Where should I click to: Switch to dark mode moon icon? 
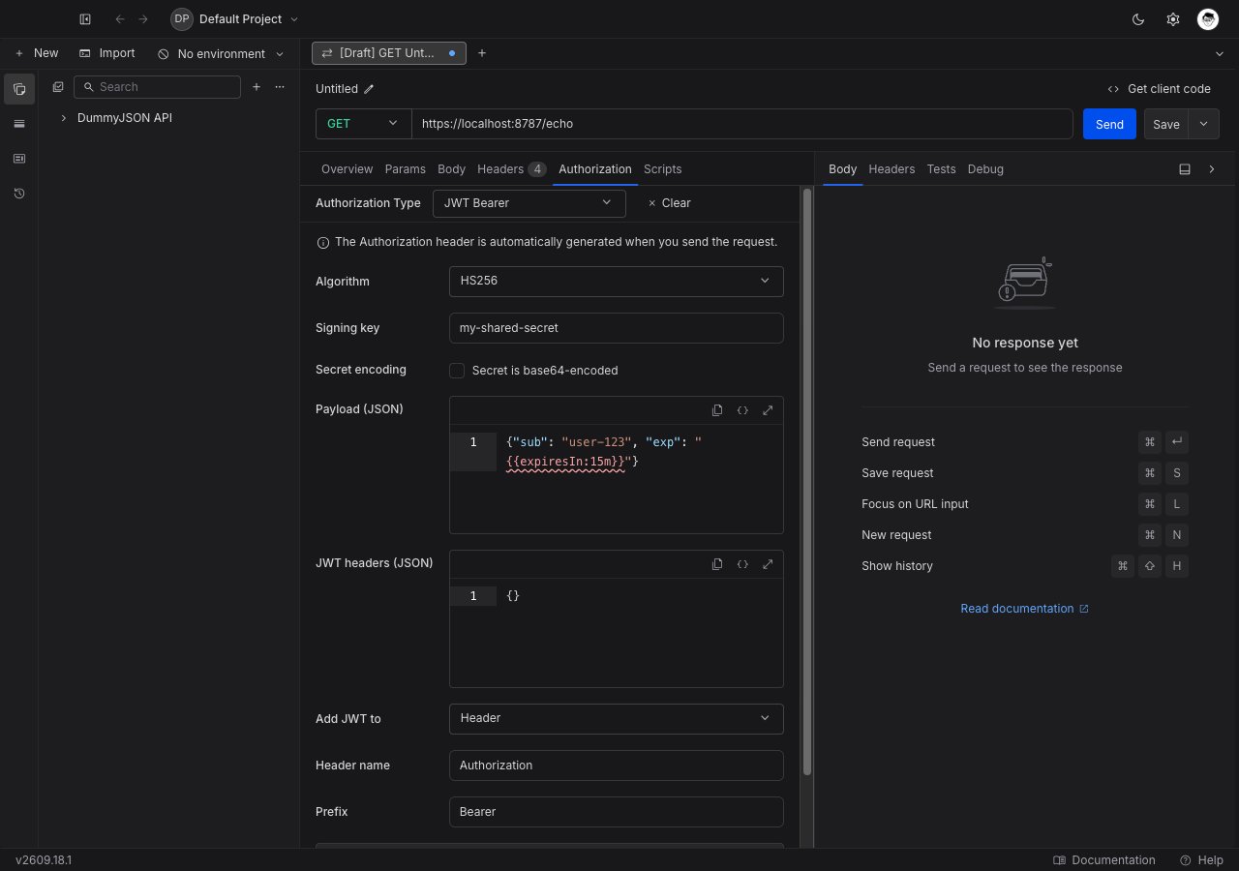coord(1138,19)
